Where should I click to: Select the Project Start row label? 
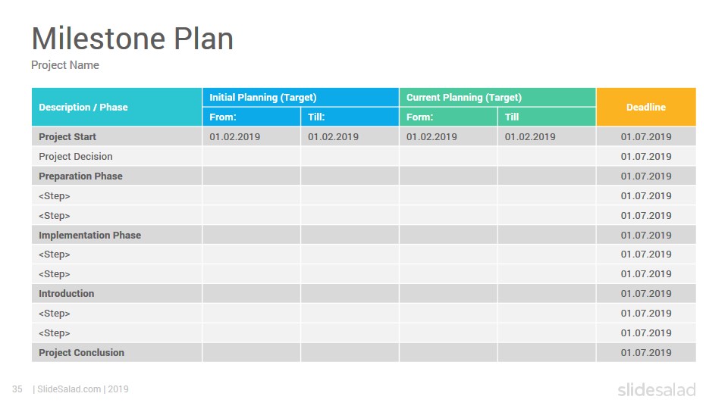click(67, 137)
